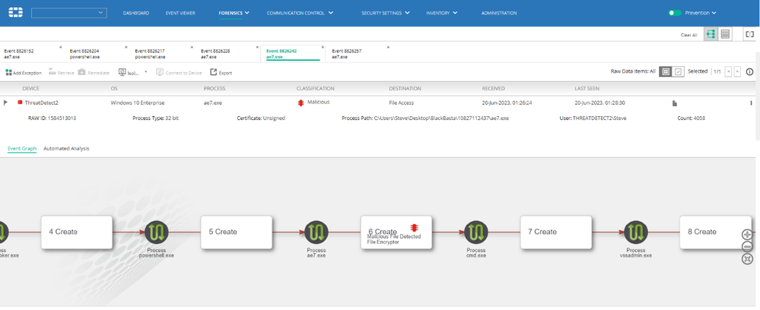Select tab Event 8826152 ae7.exe
The image size is (760, 310).
coord(19,53)
